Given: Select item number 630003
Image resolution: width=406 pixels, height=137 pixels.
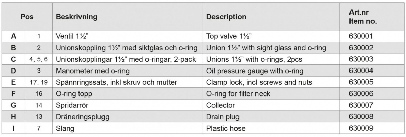Looking at the screenshot, I should click(x=360, y=59).
